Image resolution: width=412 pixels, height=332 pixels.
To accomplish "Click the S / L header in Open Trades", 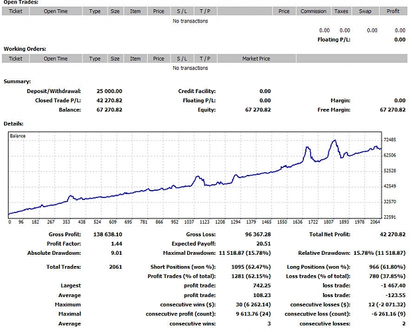I will point(182,11).
